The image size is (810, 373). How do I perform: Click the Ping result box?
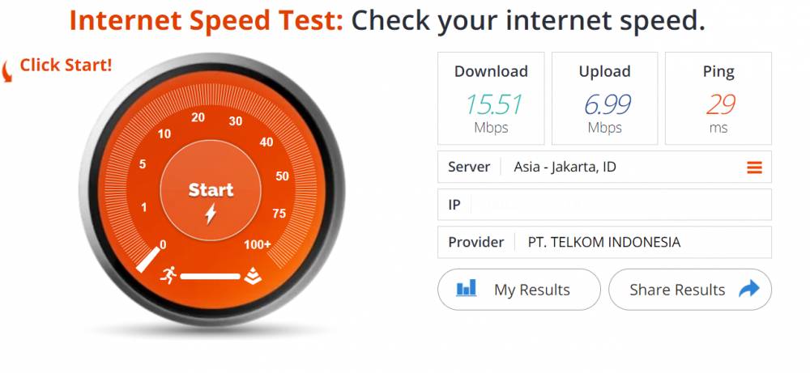pos(718,99)
